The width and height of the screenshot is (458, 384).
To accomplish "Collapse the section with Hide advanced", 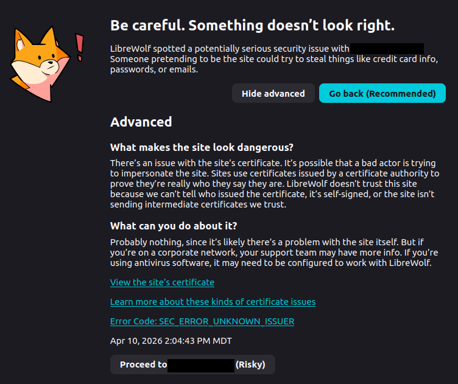I will tap(273, 94).
